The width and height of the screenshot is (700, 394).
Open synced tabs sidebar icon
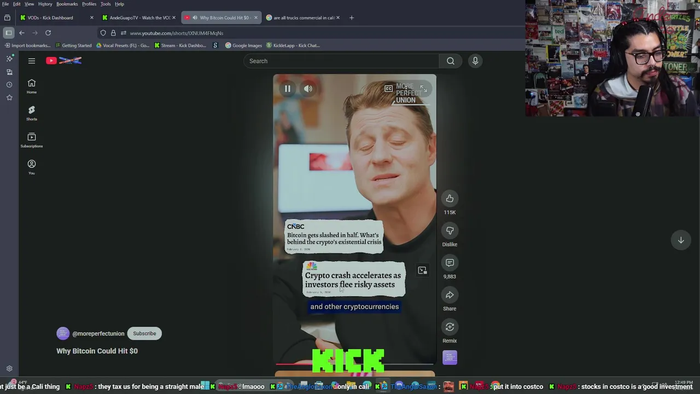tap(9, 72)
